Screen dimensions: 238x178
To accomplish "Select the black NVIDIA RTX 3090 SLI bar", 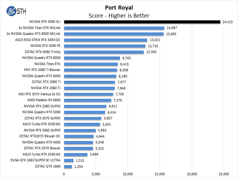I will point(142,22).
